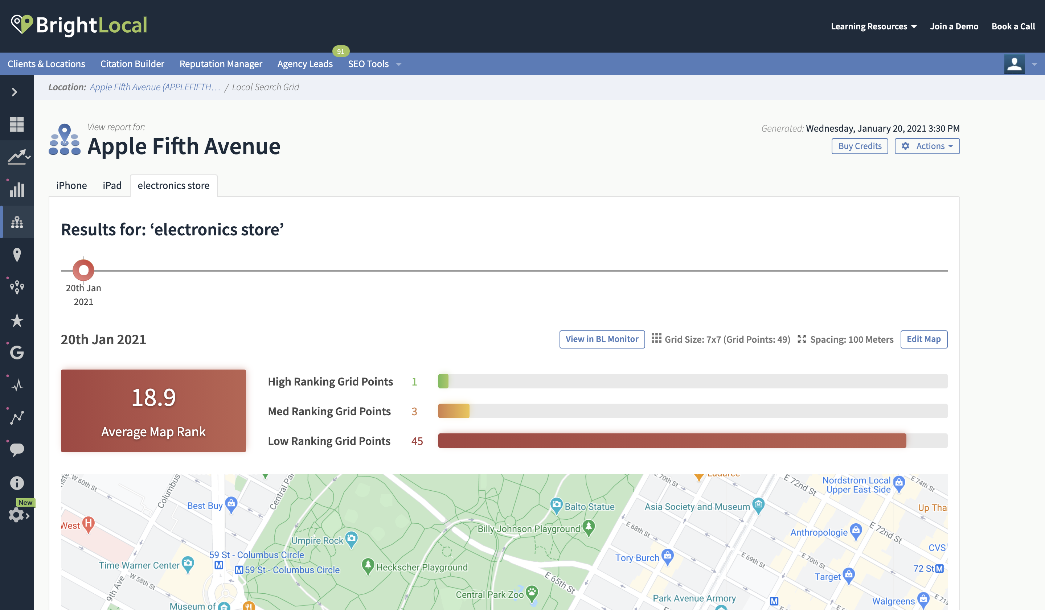The width and height of the screenshot is (1045, 610).
Task: Click the spacing expand arrows icon
Action: (802, 339)
